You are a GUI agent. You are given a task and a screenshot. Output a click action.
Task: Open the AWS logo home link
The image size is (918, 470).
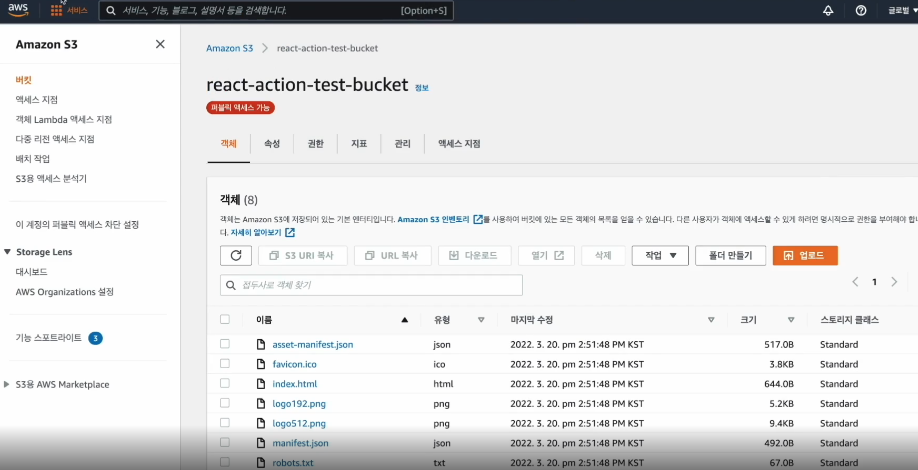18,10
